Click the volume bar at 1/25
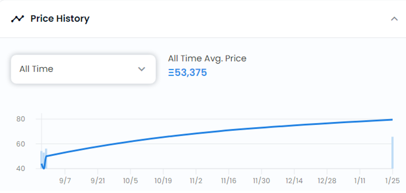The image size is (406, 193). [393, 152]
